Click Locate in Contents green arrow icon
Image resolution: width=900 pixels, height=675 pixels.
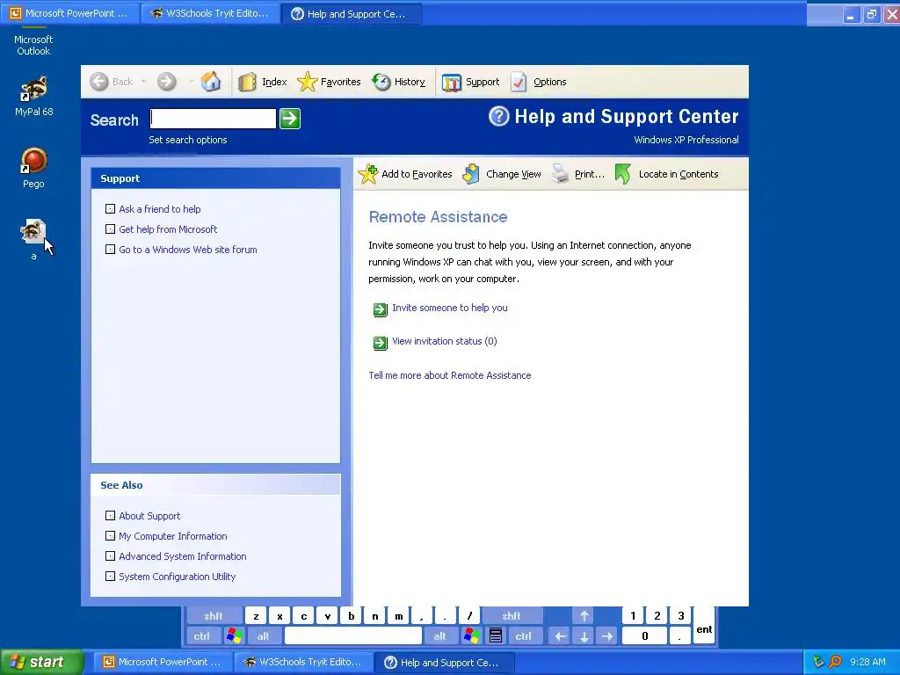[623, 174]
